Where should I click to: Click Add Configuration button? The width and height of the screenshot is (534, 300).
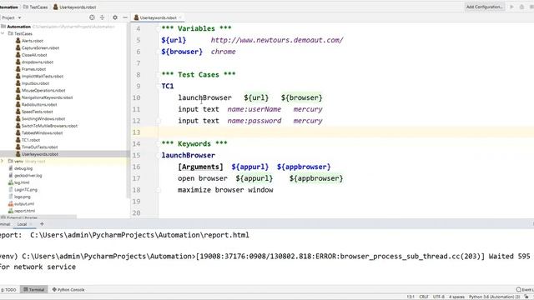[485, 7]
